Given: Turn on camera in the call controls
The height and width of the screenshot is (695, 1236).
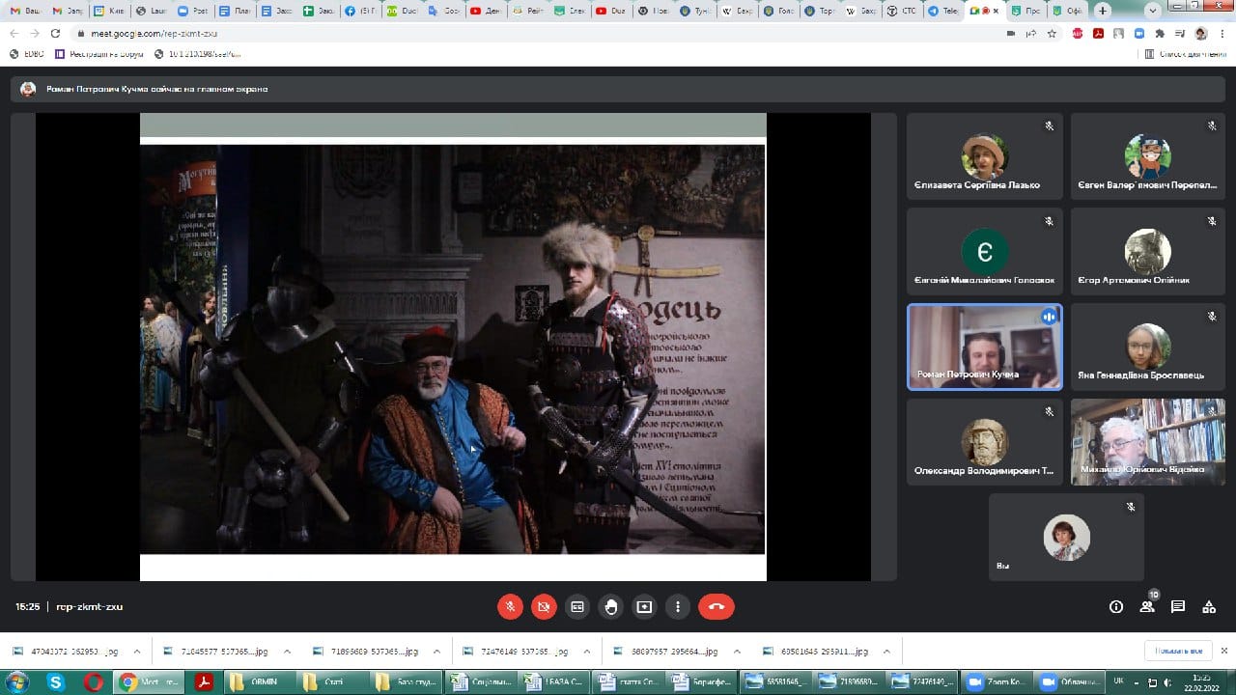Looking at the screenshot, I should pyautogui.click(x=544, y=607).
